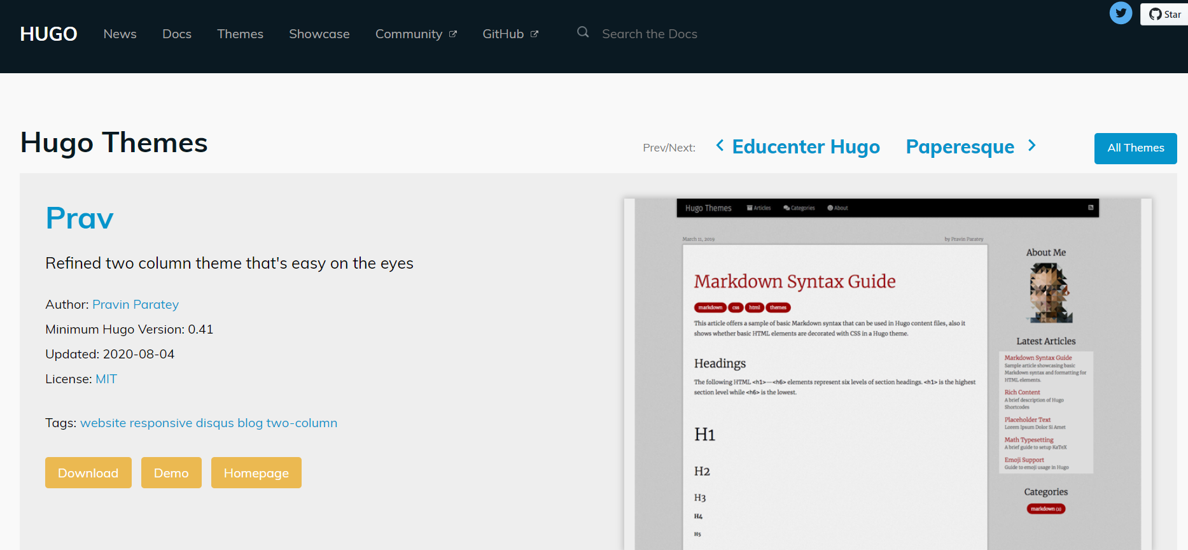Click the All Themes button
This screenshot has height=550, width=1188.
pos(1136,148)
